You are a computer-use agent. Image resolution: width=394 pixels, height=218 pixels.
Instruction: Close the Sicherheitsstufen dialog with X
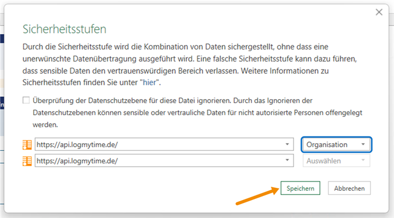coord(379,12)
